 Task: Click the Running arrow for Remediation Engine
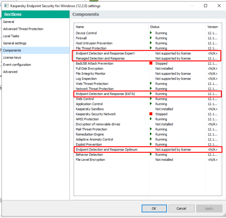[x=151, y=134]
